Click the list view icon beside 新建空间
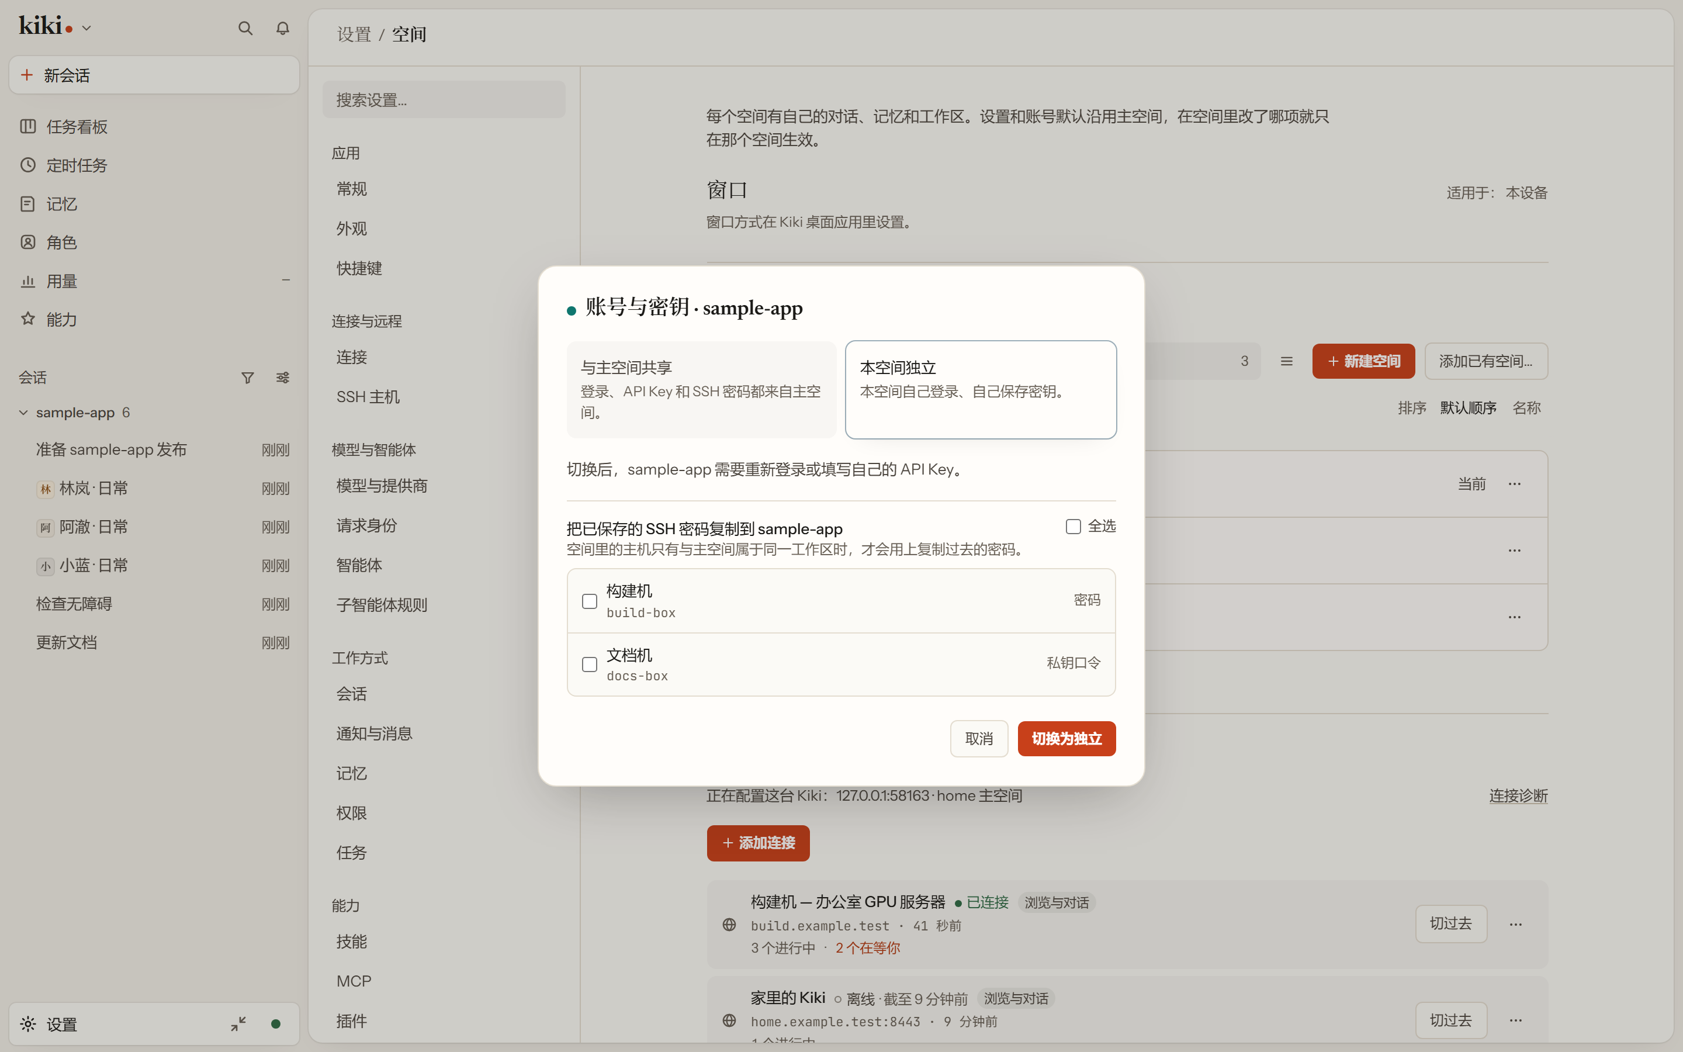 (1287, 361)
